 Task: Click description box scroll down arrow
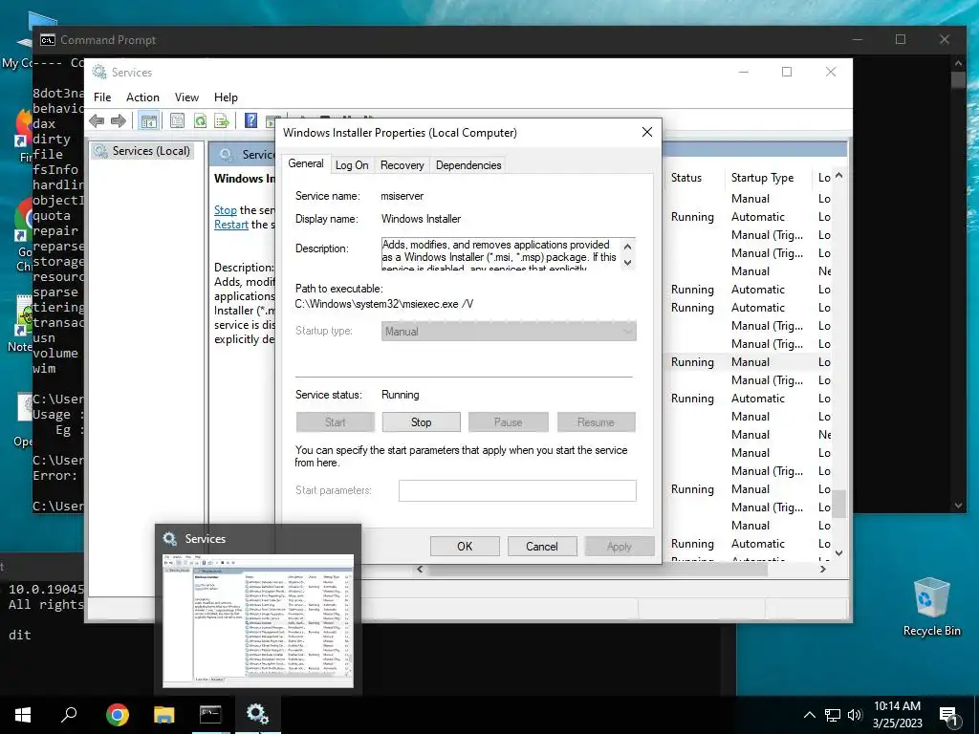tap(627, 263)
